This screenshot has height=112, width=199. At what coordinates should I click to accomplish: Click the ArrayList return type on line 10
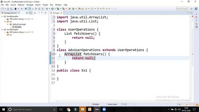point(73,54)
